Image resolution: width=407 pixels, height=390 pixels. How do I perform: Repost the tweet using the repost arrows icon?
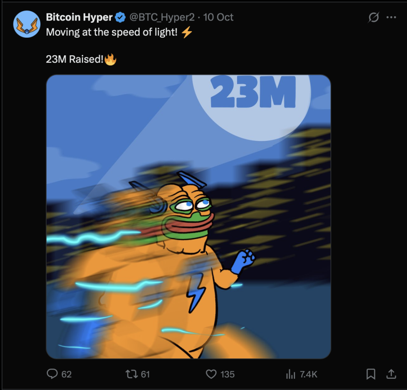132,374
